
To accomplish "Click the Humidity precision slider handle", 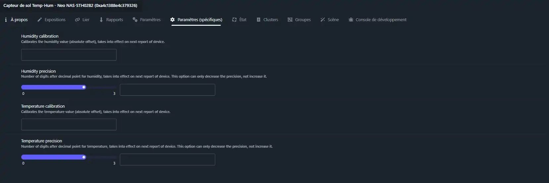I will (84, 87).
